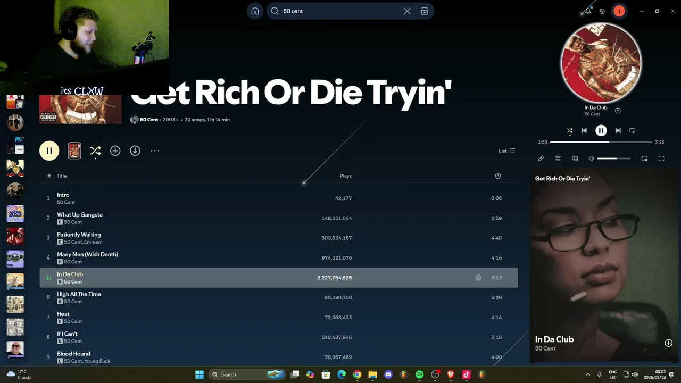Click the Plays column header
The image size is (681, 383).
[x=346, y=176]
